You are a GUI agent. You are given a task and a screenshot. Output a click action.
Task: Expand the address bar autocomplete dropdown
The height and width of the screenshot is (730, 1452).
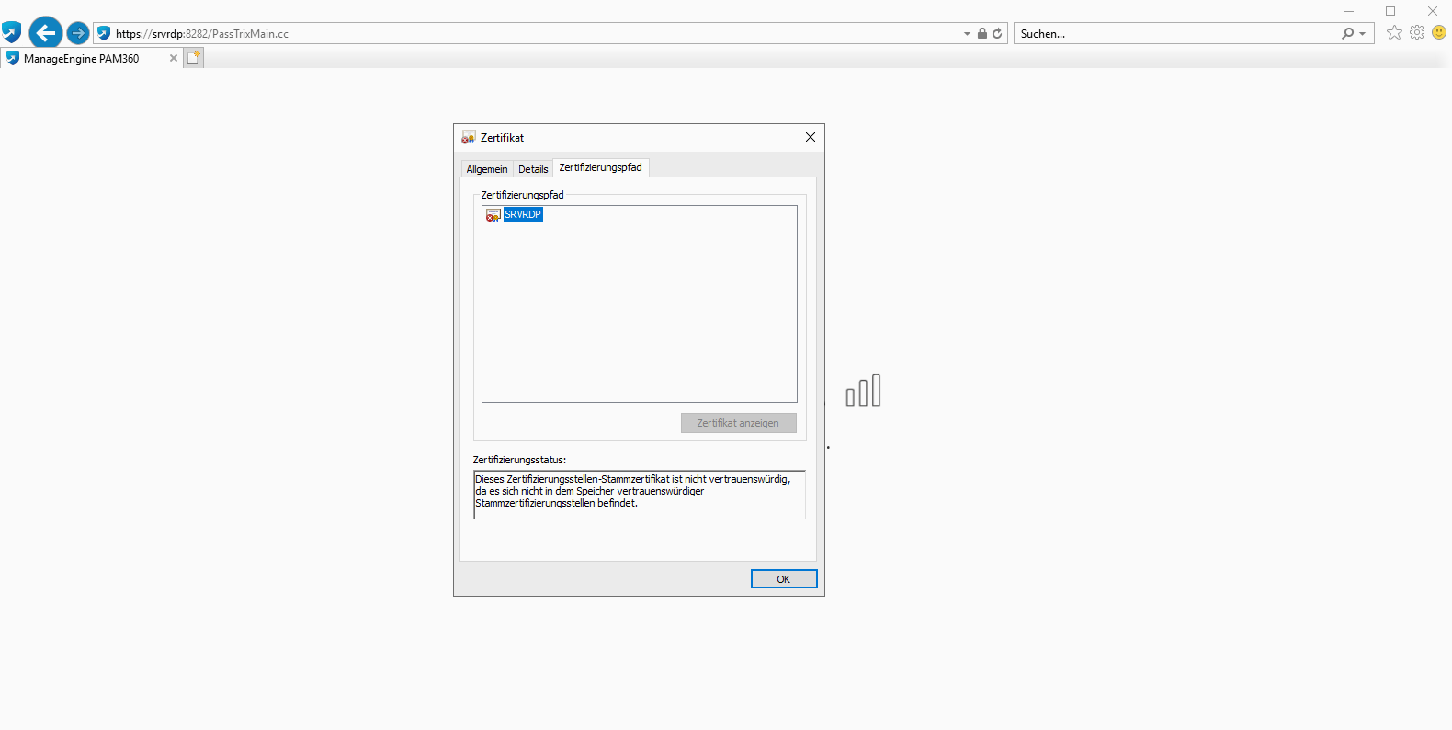[x=967, y=33]
